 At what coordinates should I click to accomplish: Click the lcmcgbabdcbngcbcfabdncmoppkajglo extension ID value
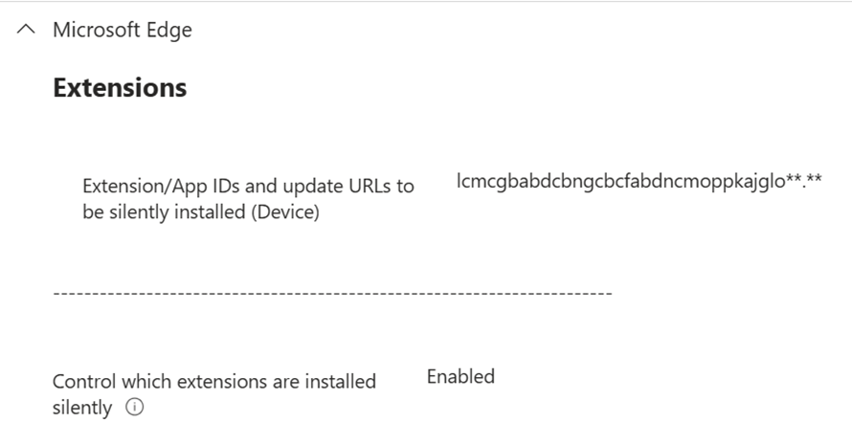620,180
